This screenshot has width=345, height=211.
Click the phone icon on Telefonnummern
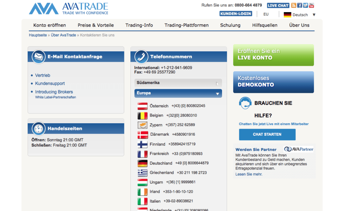coord(141,57)
